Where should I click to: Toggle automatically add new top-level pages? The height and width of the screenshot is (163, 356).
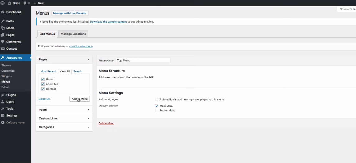click(157, 99)
